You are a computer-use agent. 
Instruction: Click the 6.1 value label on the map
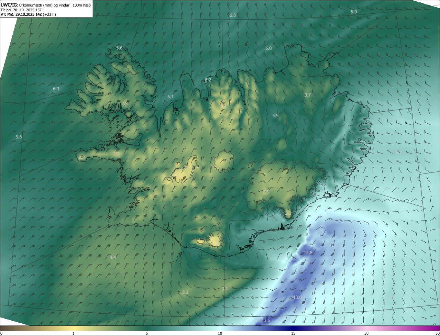[x=170, y=97]
